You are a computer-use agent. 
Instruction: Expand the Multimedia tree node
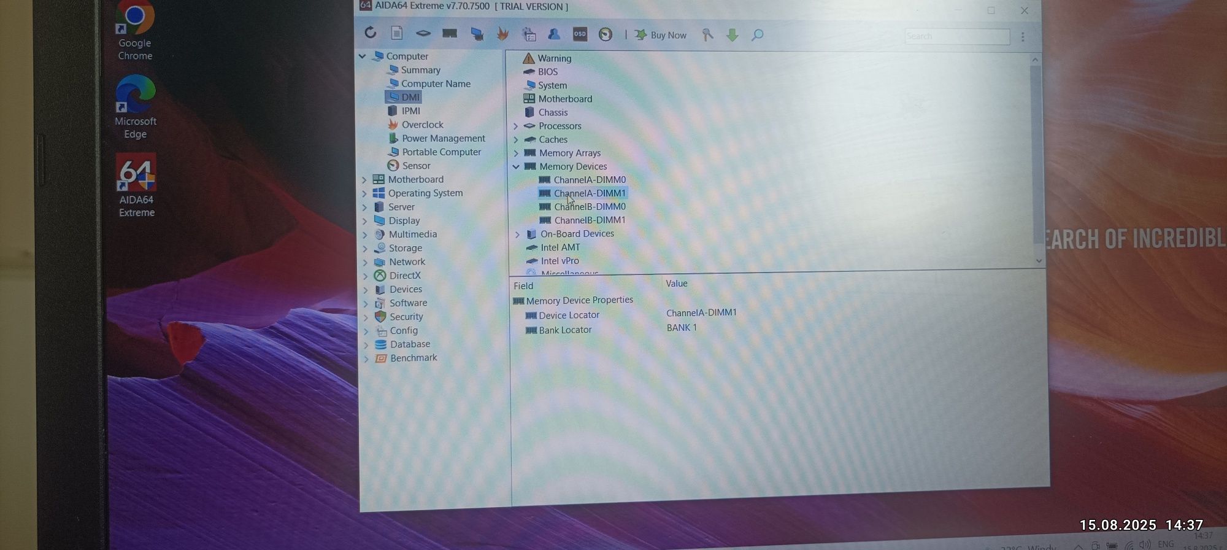(x=365, y=234)
